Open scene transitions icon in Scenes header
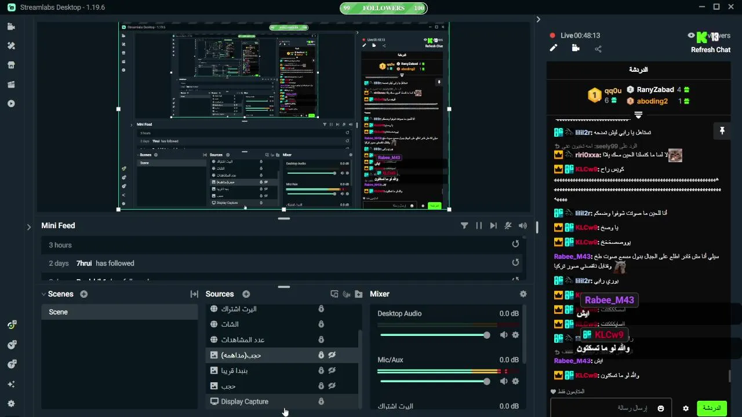 (x=194, y=294)
